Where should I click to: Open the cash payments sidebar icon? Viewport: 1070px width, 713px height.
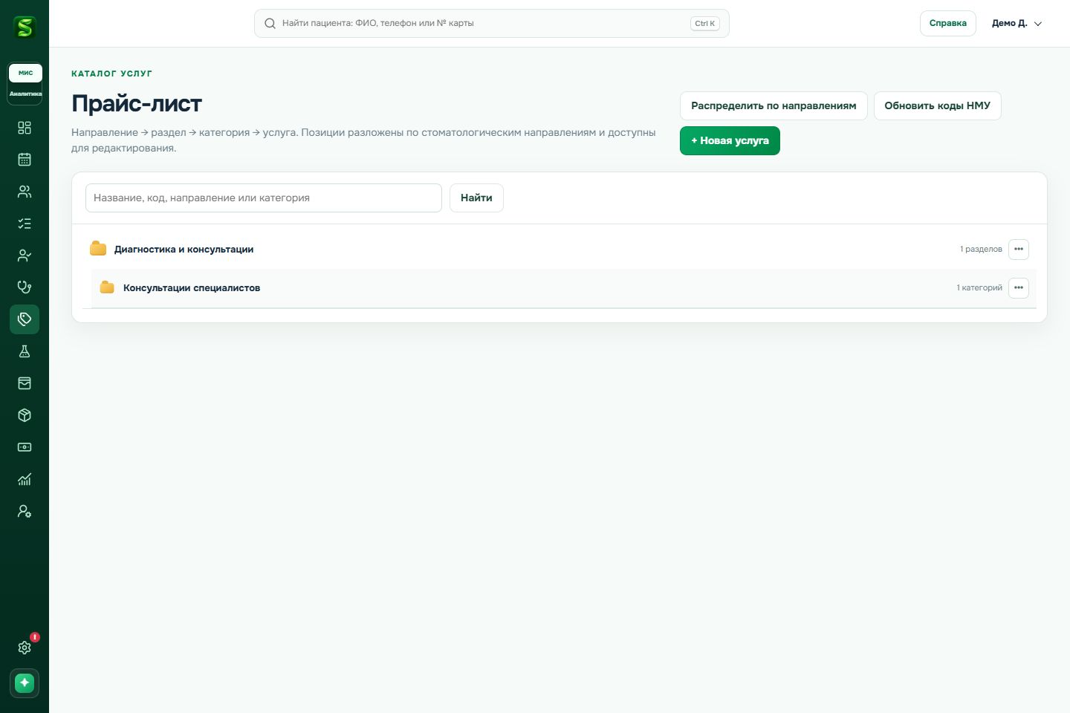25,447
